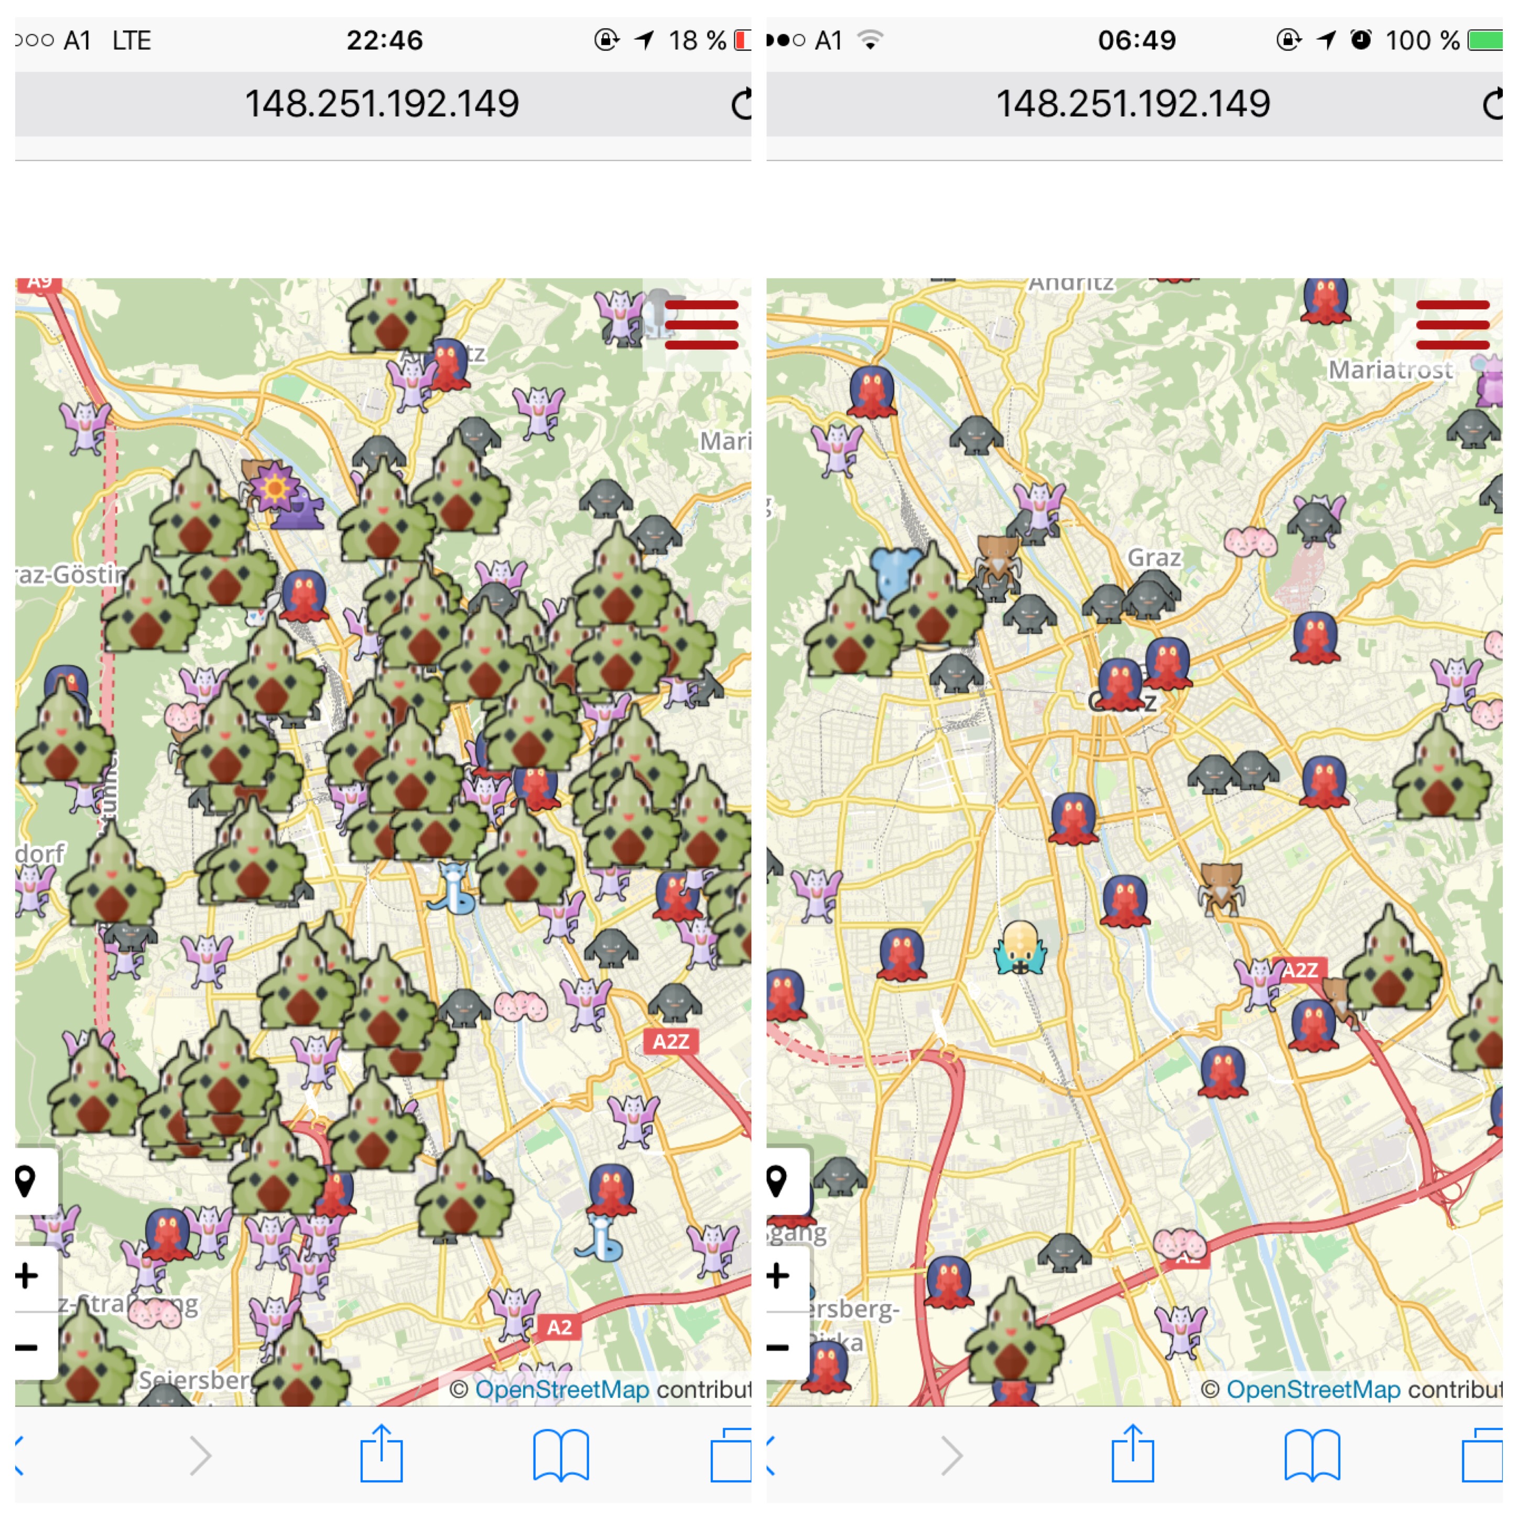This screenshot has width=1518, height=1518.
Task: Tap the A2 road label on left map
Action: point(559,1327)
